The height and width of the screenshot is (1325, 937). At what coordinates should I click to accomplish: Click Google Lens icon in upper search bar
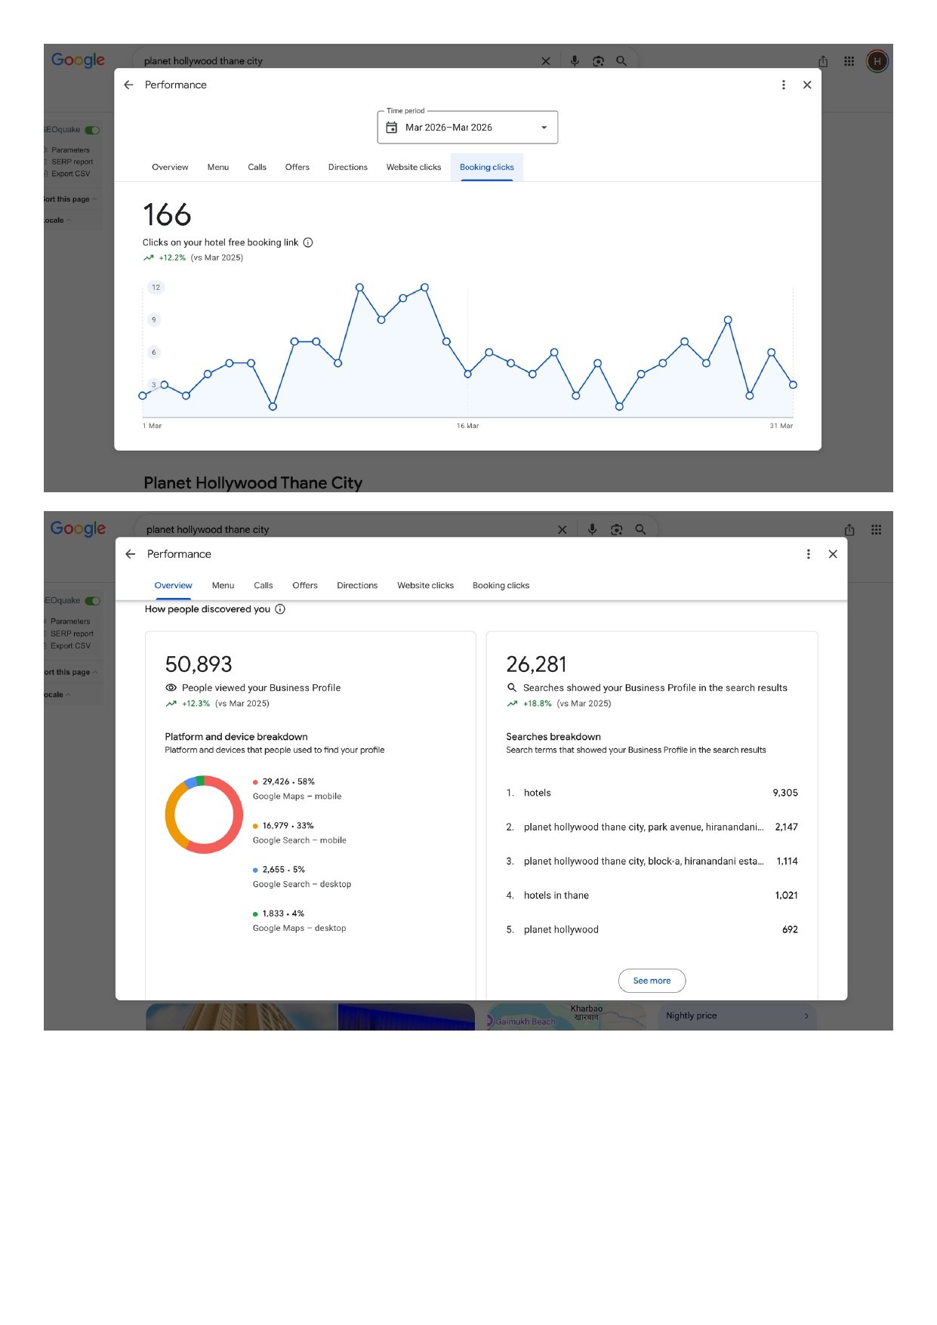[598, 61]
